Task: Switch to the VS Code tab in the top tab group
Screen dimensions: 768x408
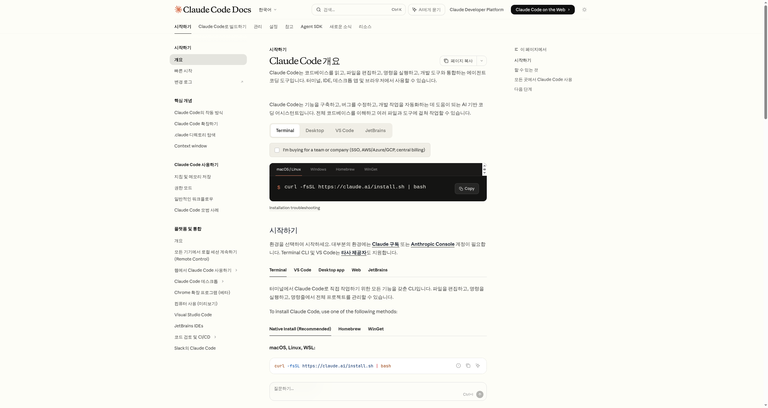Action: coord(344,131)
